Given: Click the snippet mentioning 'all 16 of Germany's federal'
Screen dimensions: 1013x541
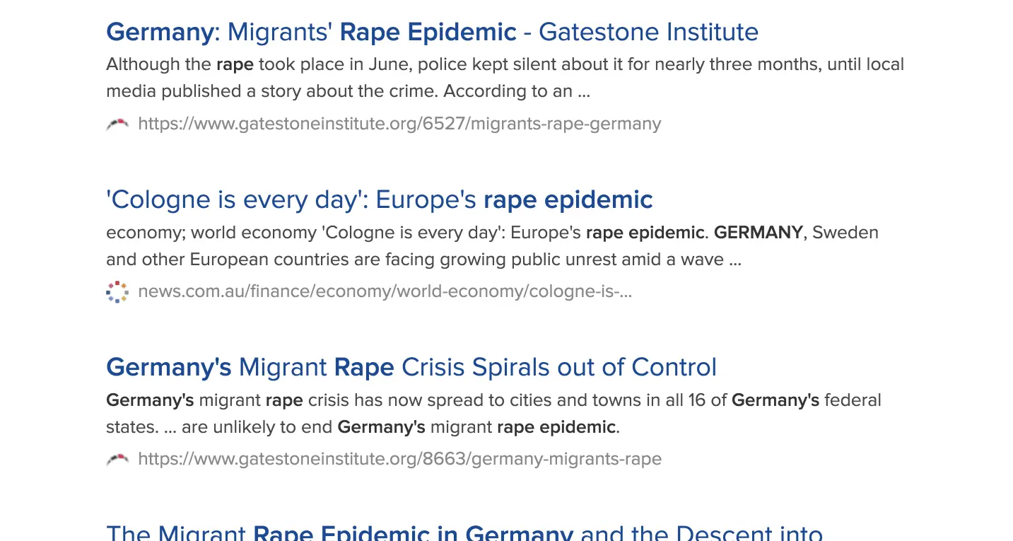Looking at the screenshot, I should [493, 400].
